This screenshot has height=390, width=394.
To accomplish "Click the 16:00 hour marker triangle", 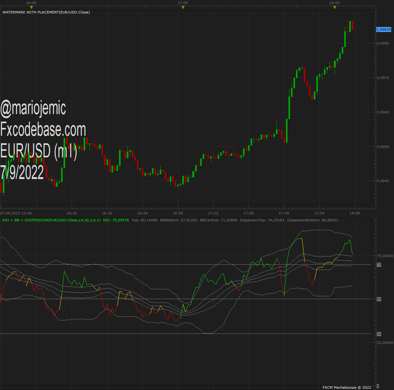I will point(31,8).
